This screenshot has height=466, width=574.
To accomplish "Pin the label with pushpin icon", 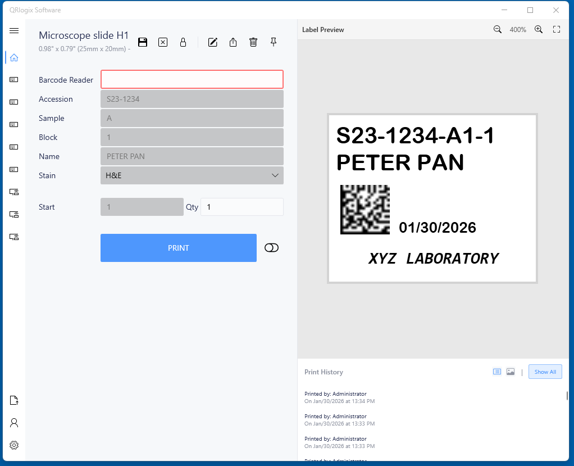I will click(x=274, y=42).
